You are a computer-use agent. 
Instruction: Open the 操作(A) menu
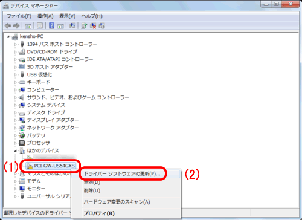coord(45,16)
